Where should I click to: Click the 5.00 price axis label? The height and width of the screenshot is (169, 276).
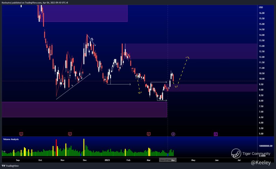click(261, 134)
